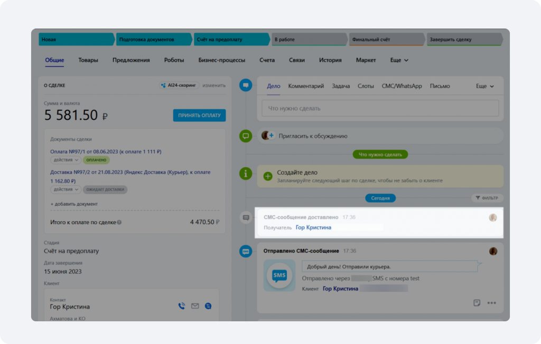
Task: Select the Слоты activity tab
Action: [366, 86]
